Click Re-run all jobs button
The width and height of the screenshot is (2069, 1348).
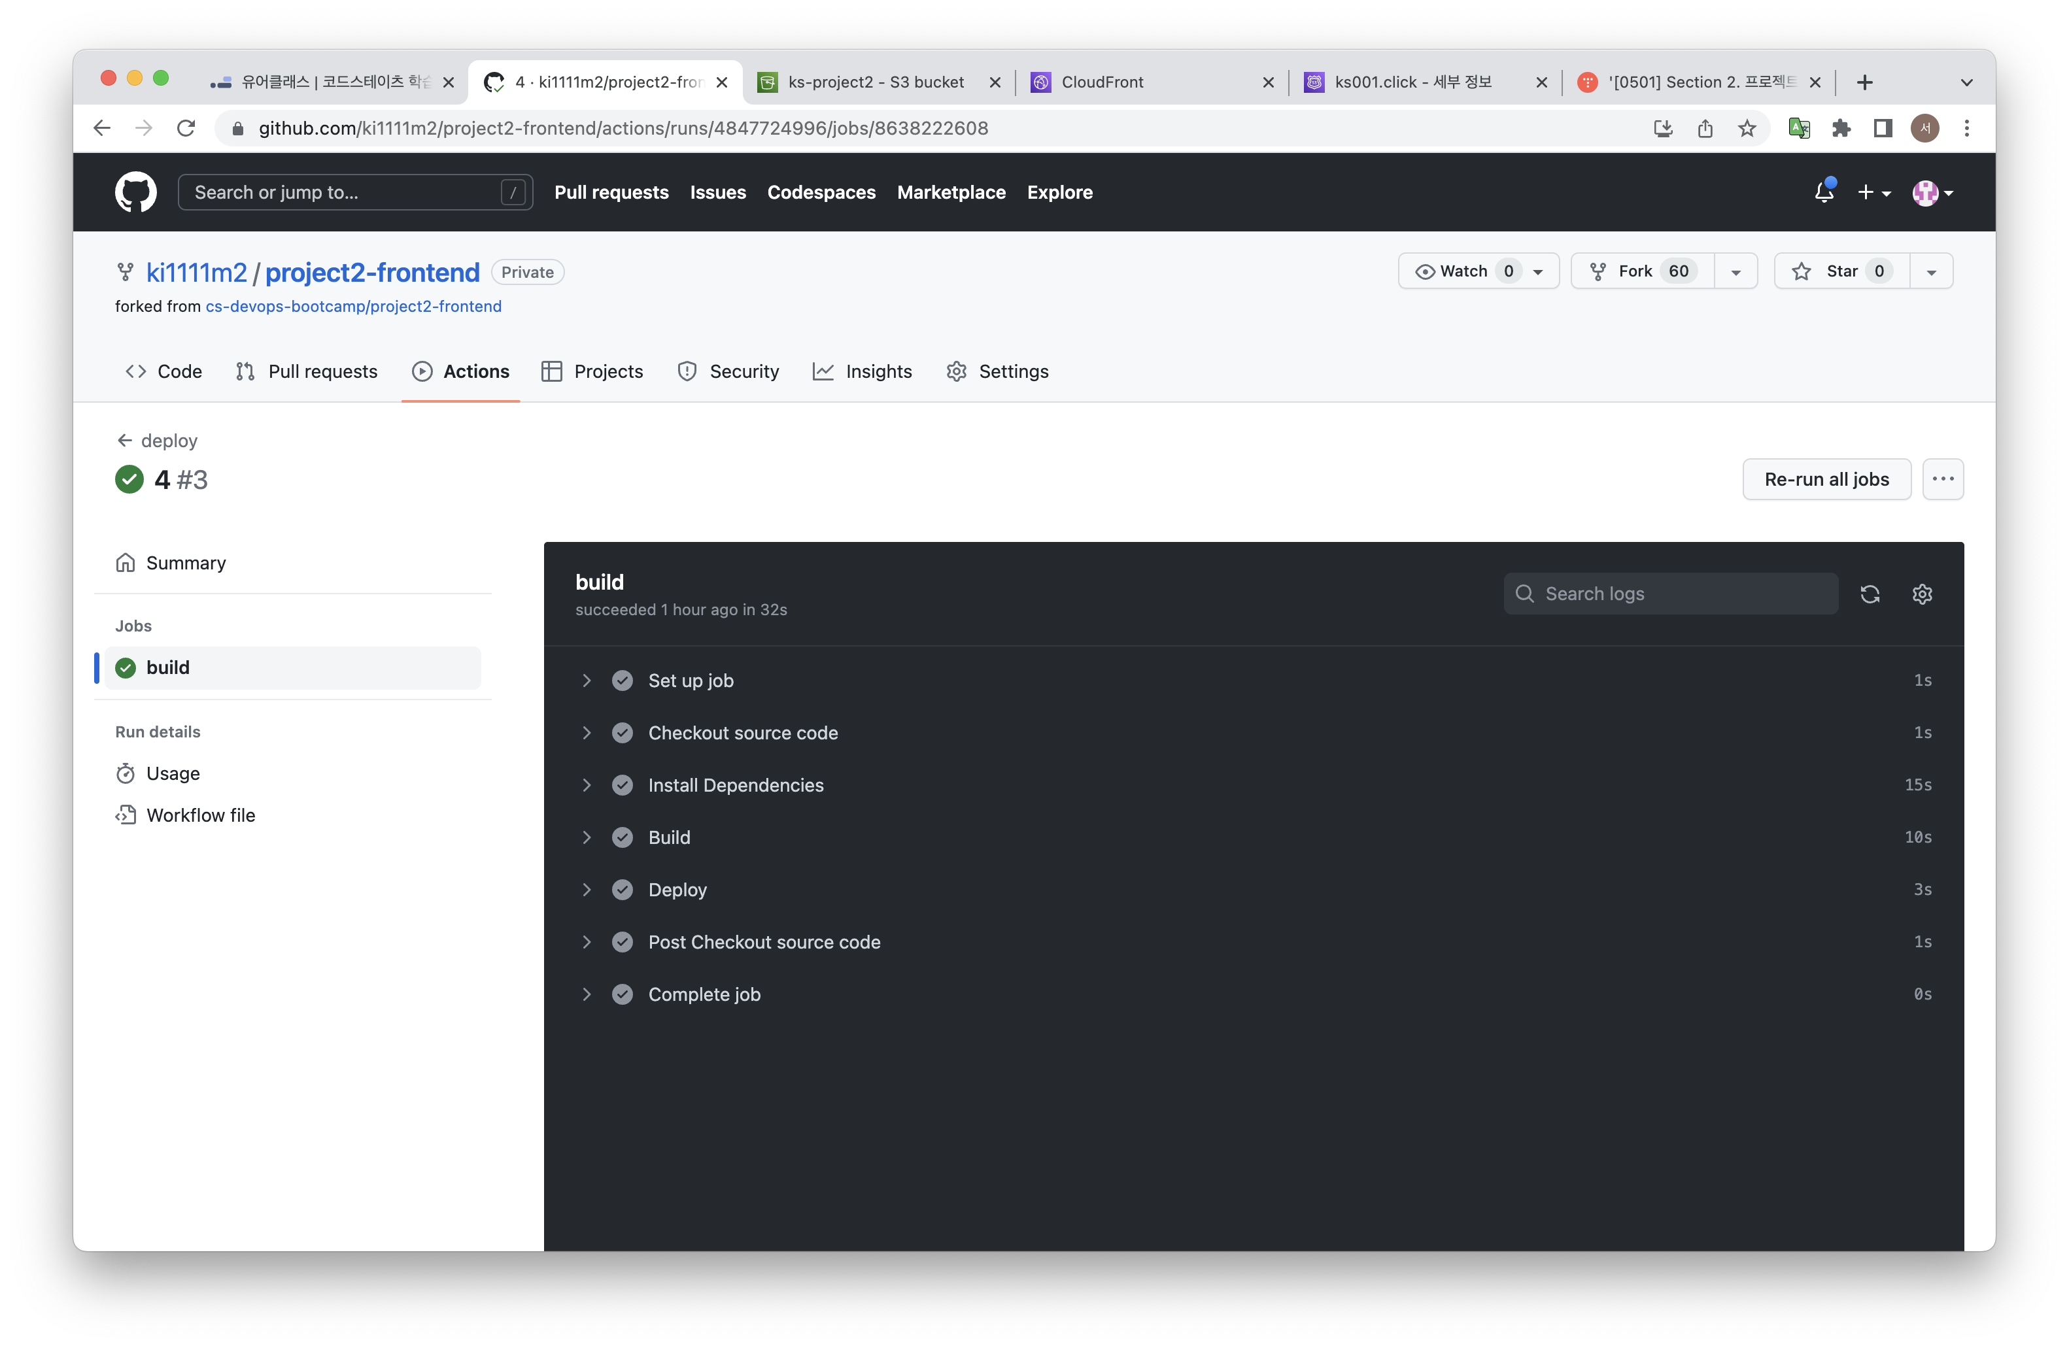click(x=1826, y=479)
